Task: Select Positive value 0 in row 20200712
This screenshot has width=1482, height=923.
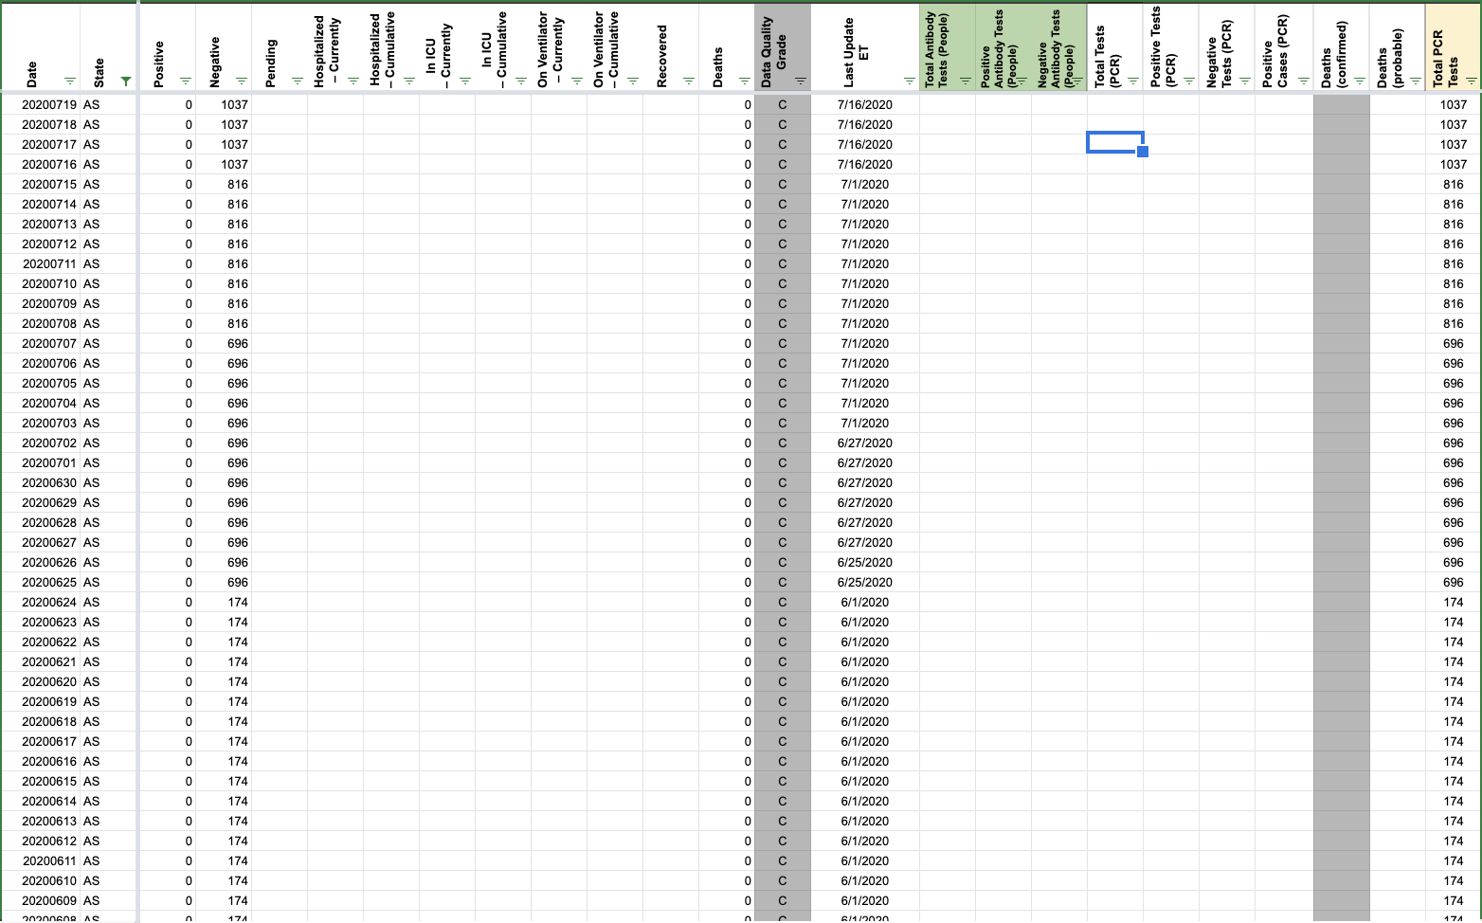Action: [x=168, y=244]
